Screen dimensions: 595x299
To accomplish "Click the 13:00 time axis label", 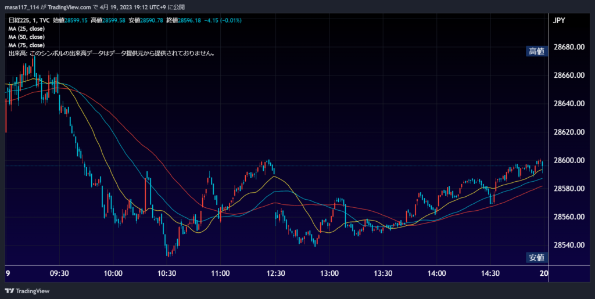I will (x=329, y=273).
